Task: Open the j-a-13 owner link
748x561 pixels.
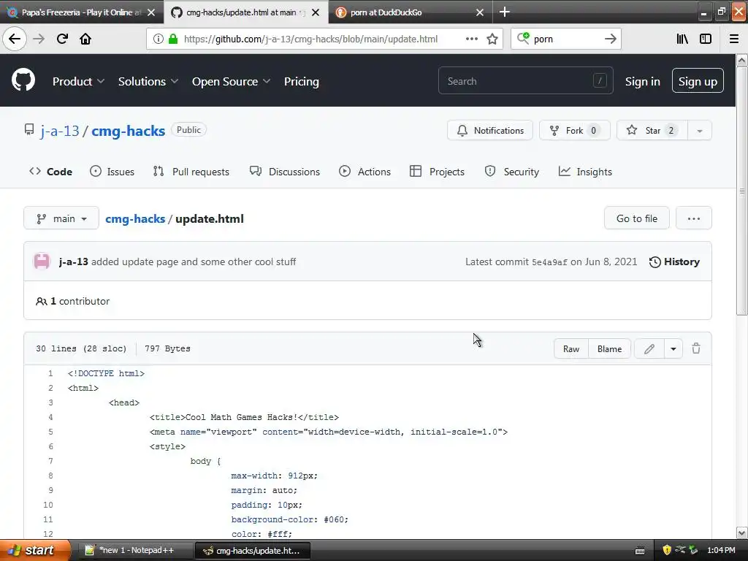Action: click(60, 131)
